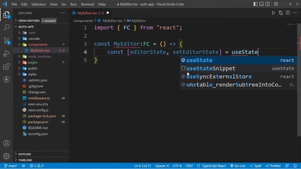Toggle the secondary side bar layout icon

click(268, 4)
